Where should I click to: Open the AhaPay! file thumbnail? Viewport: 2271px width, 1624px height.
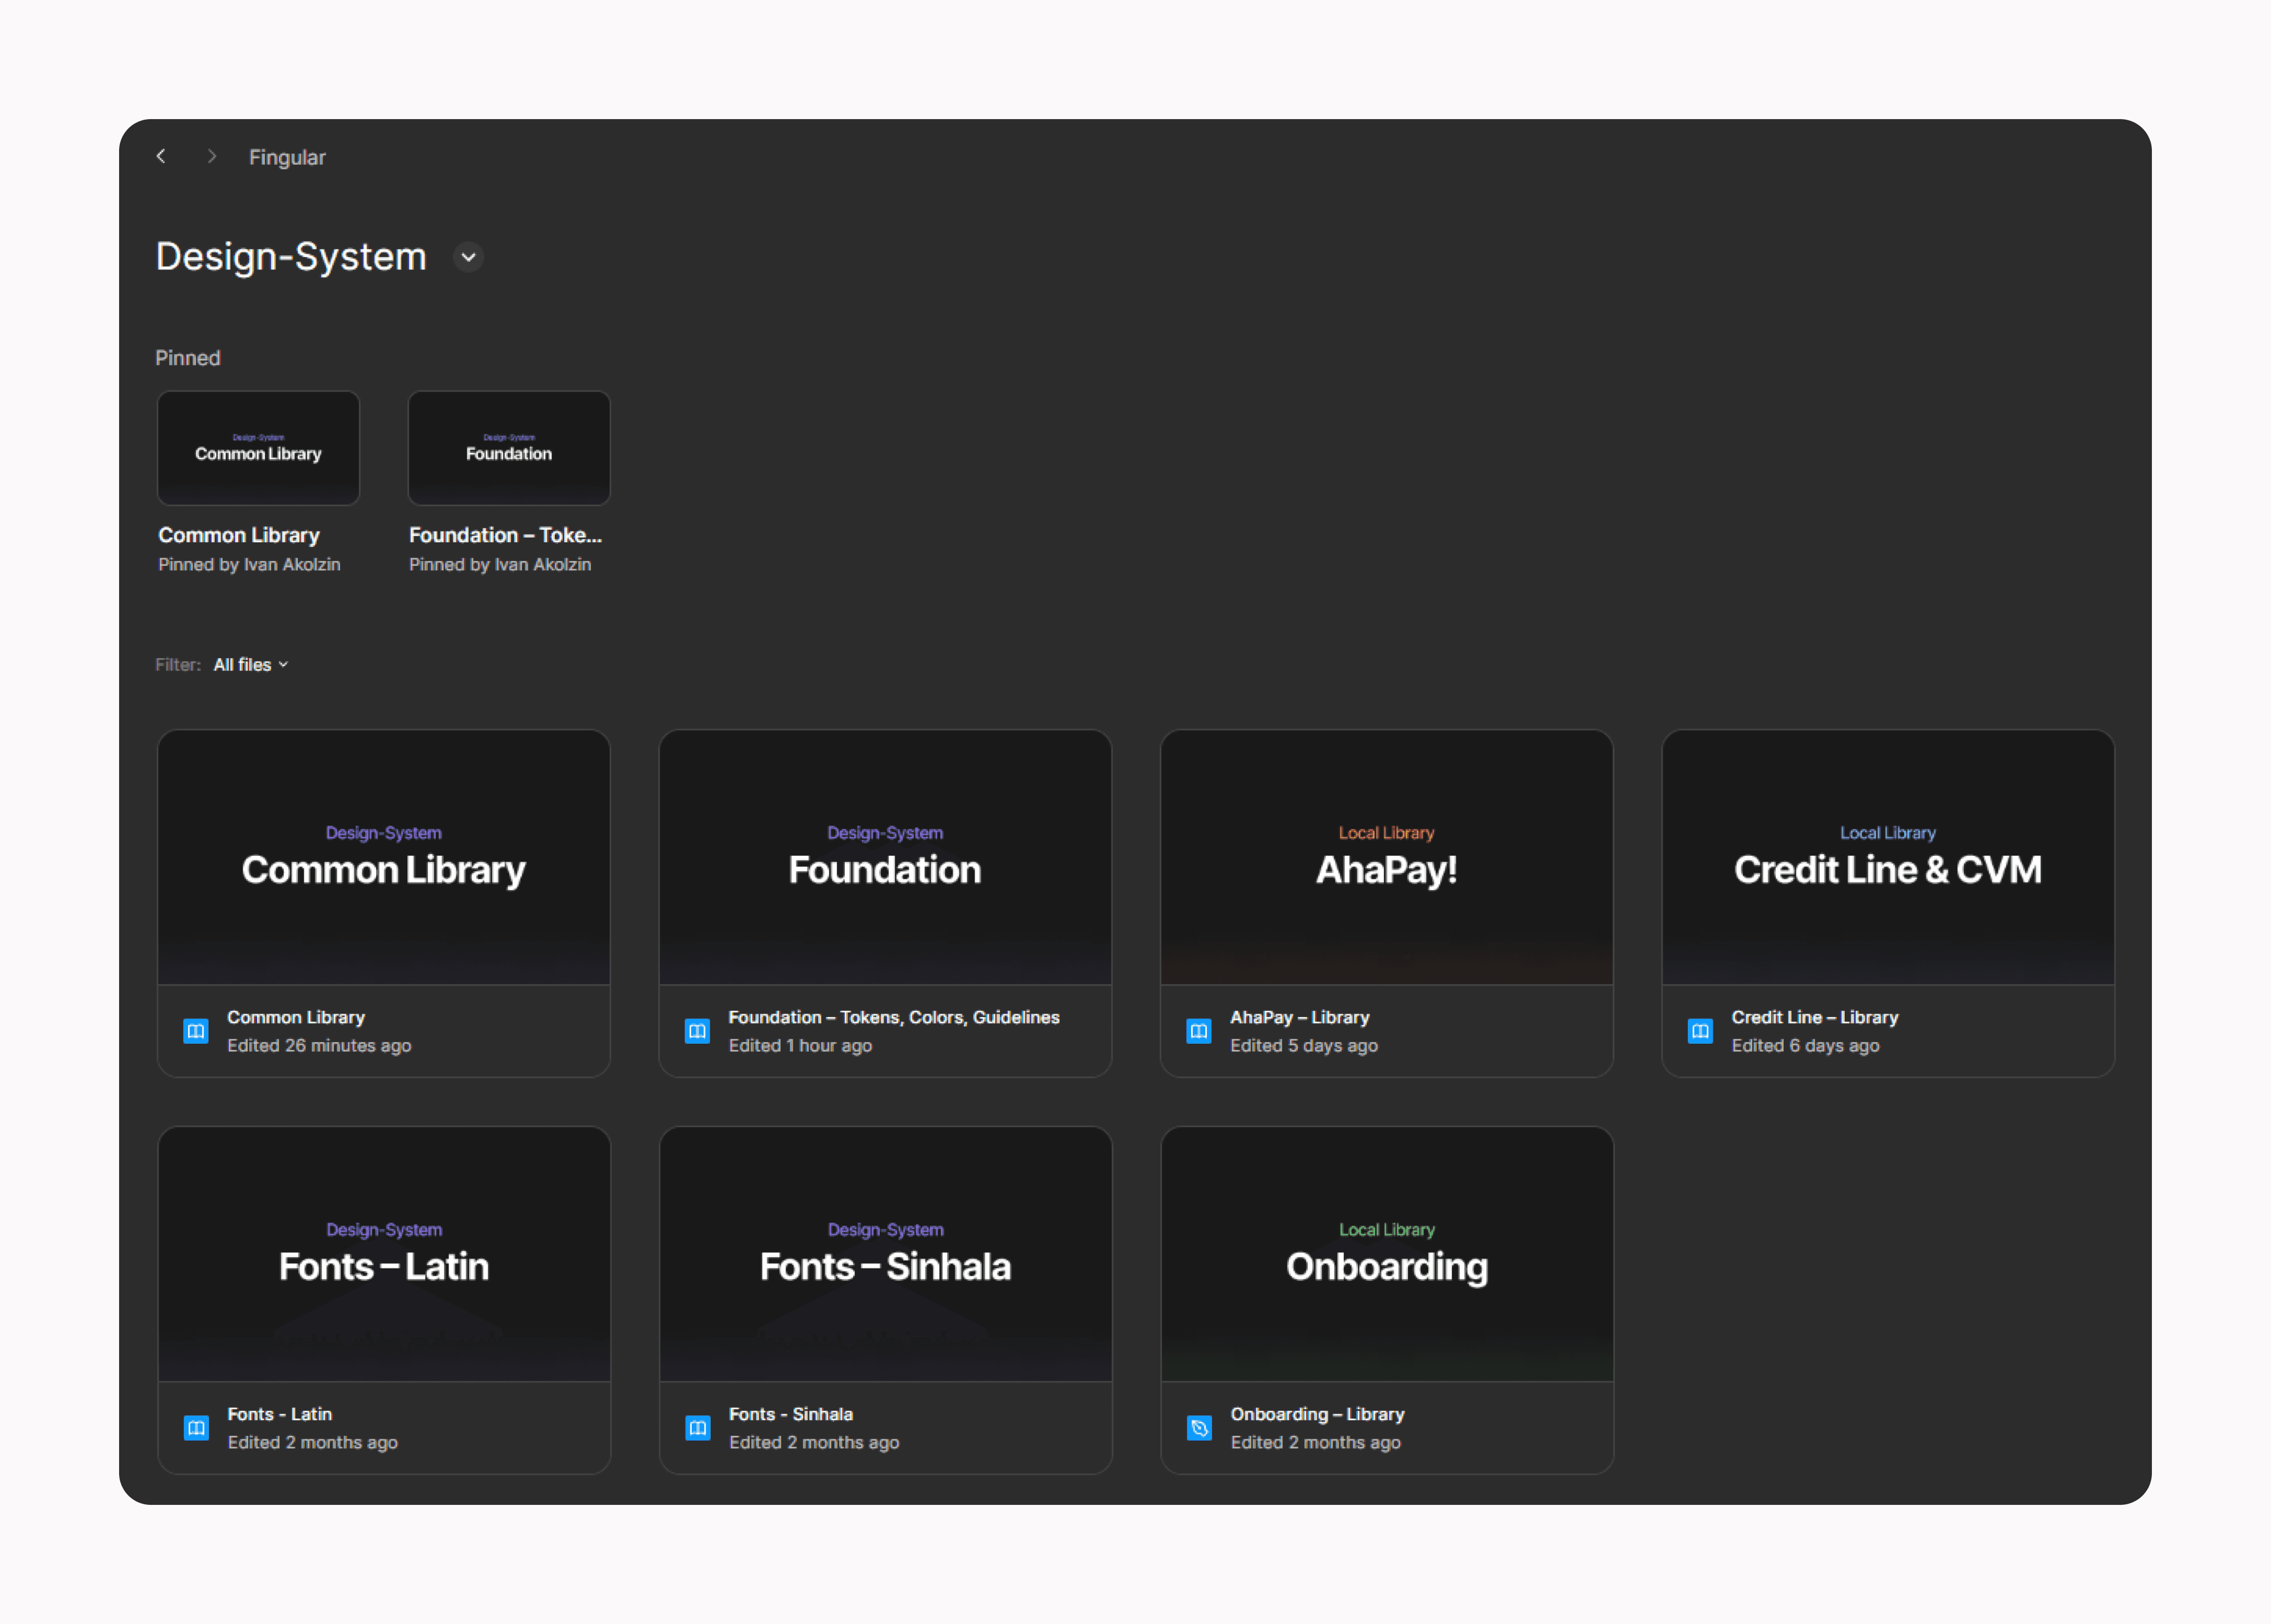pos(1386,857)
